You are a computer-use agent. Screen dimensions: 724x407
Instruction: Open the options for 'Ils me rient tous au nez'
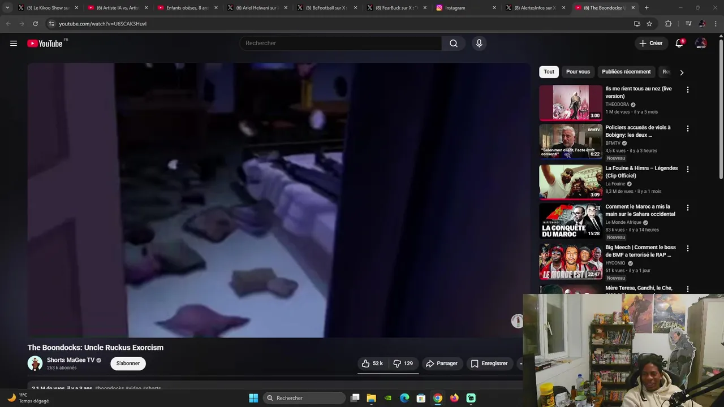688,90
